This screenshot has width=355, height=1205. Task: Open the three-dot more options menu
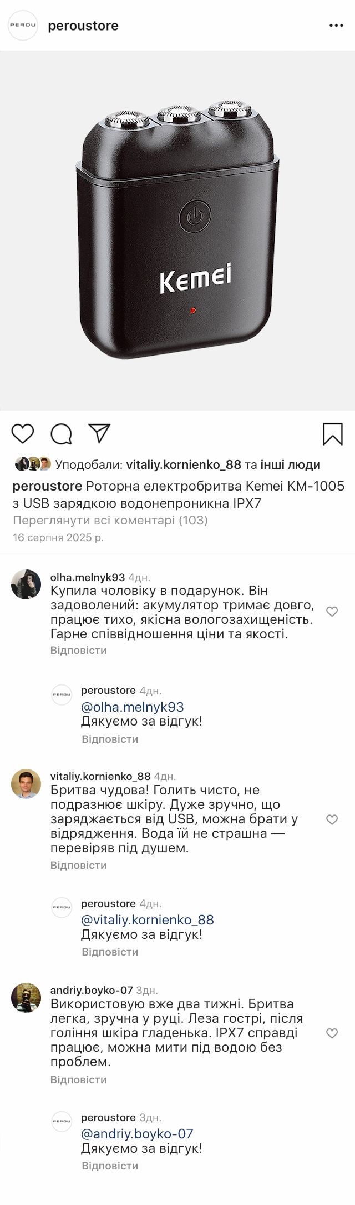(336, 26)
